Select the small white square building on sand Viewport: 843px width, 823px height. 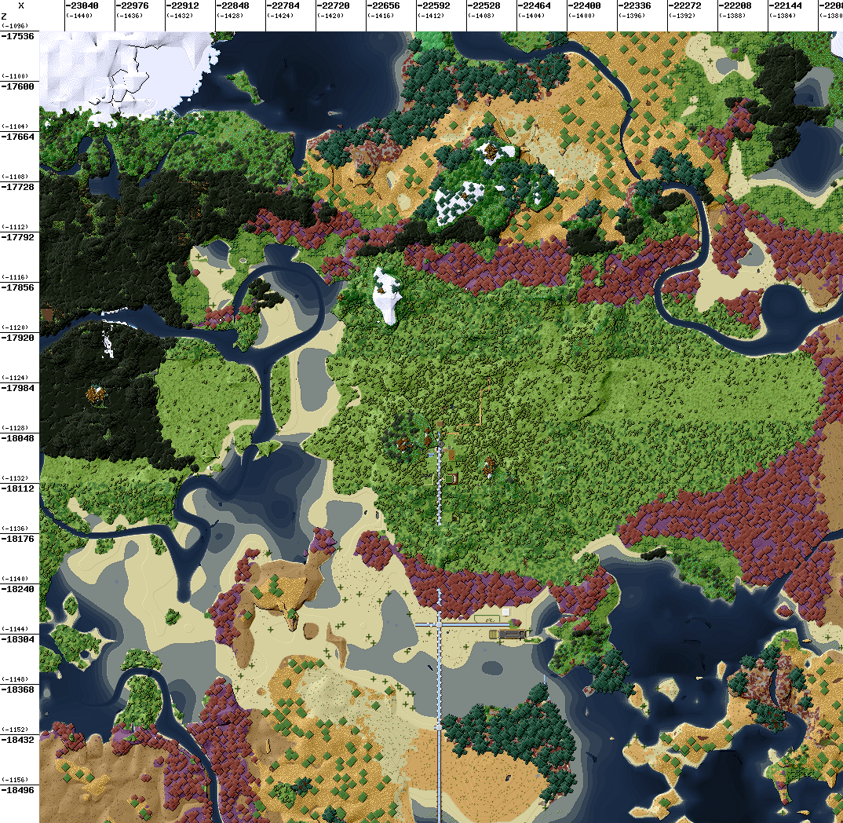click(506, 611)
